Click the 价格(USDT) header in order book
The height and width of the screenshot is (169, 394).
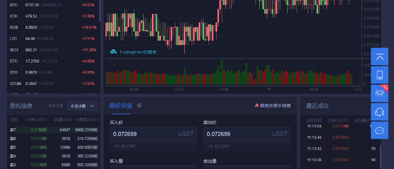pyautogui.click(x=36, y=120)
